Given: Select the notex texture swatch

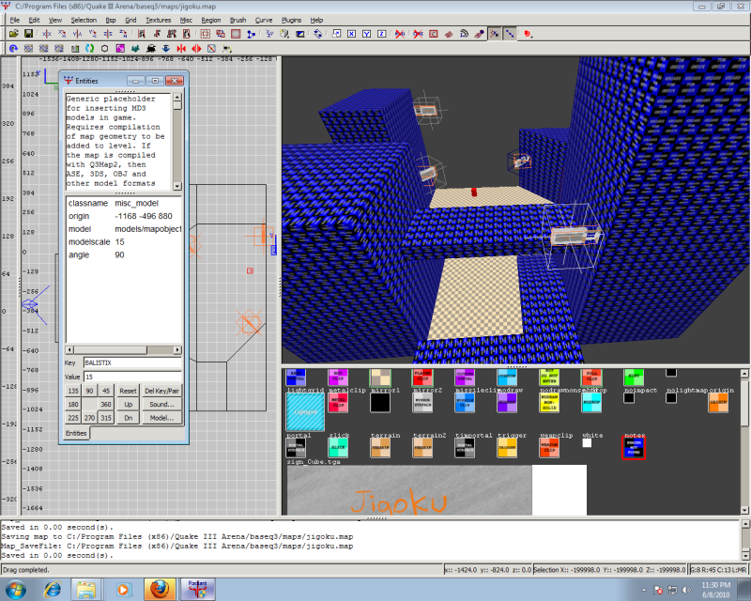Looking at the screenshot, I should [x=634, y=448].
